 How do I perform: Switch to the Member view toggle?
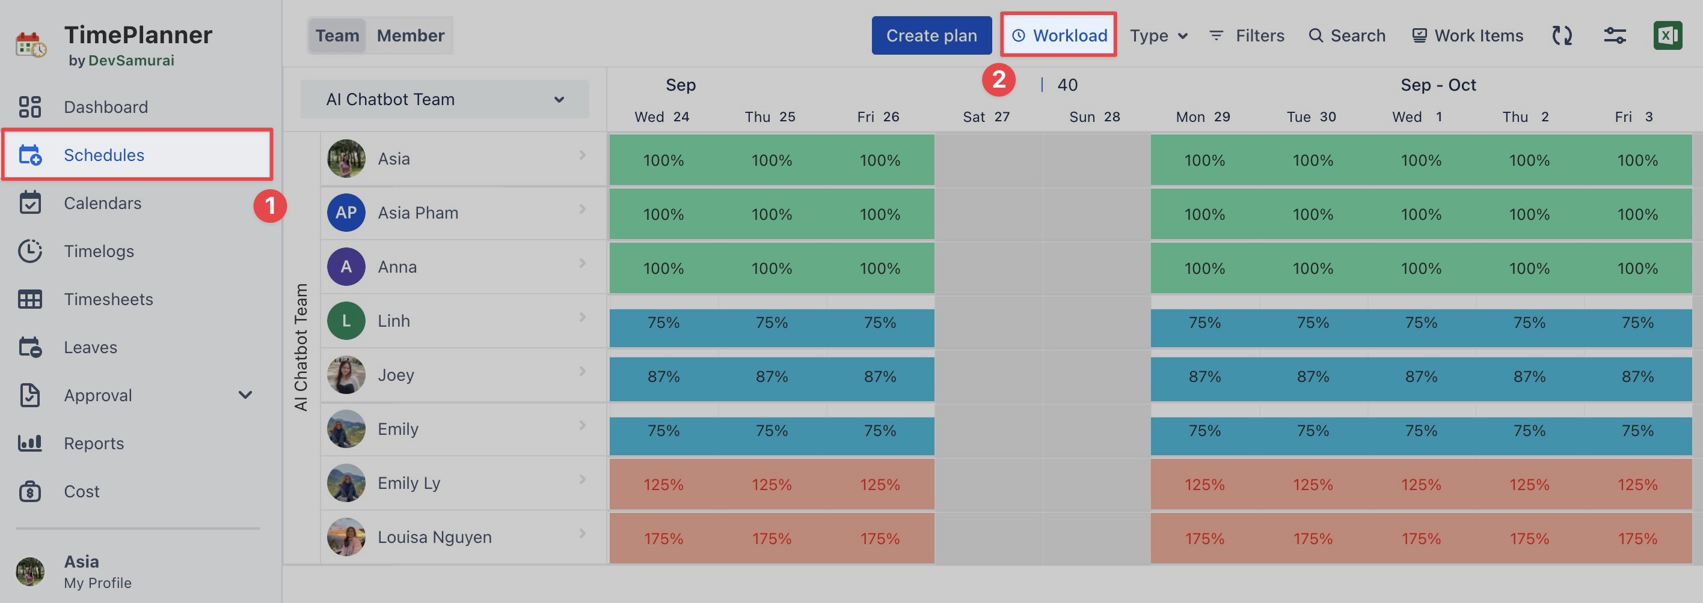click(x=410, y=35)
